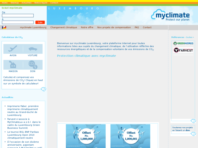Viewport: 198px width, 148px height.
Task: Click the Home link in top bar
Action: [x=5, y=3]
